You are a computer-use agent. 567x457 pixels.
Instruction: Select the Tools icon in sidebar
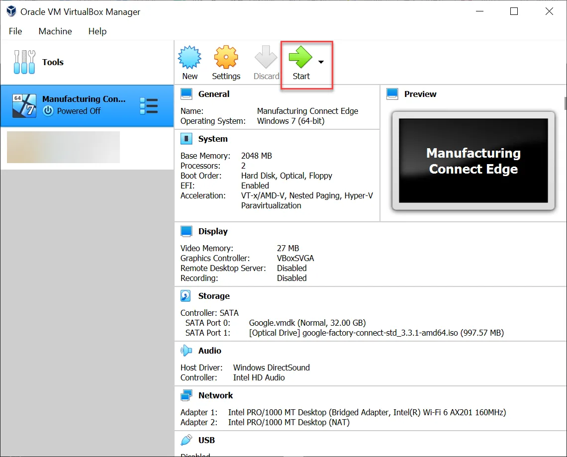coord(24,62)
